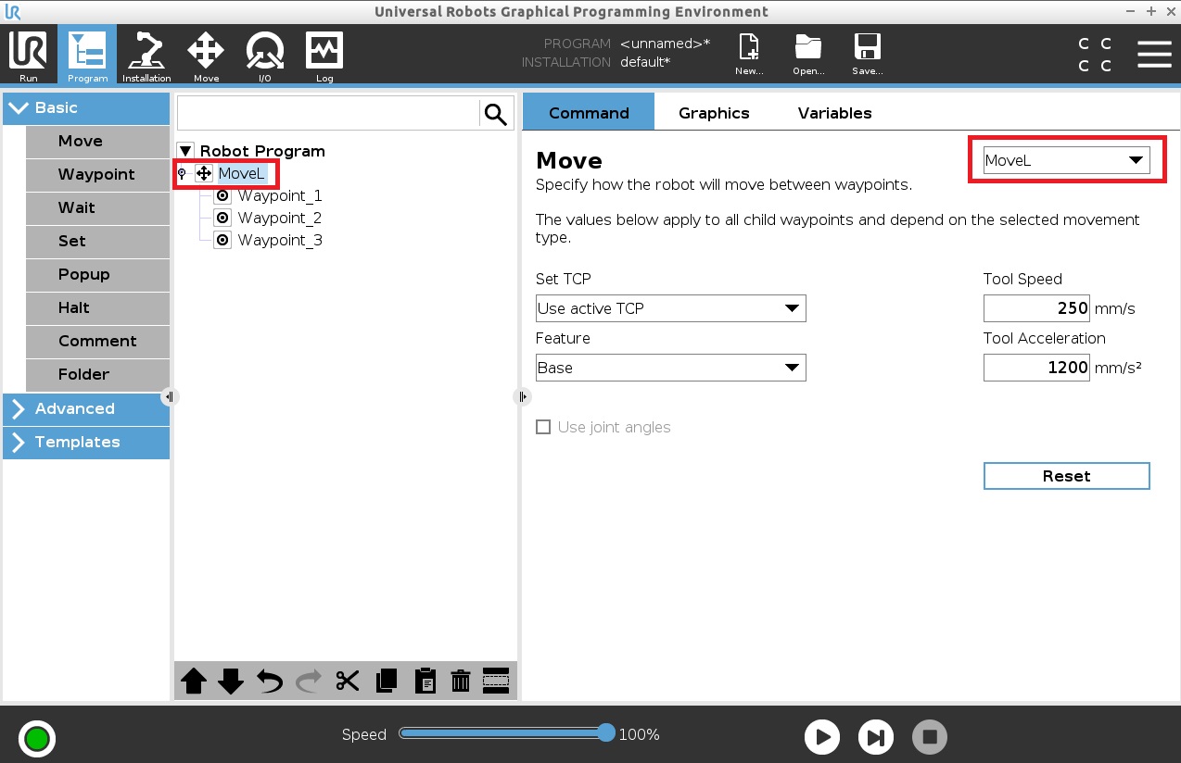Save the current program
Viewport: 1181px width, 763px height.
coord(868,55)
